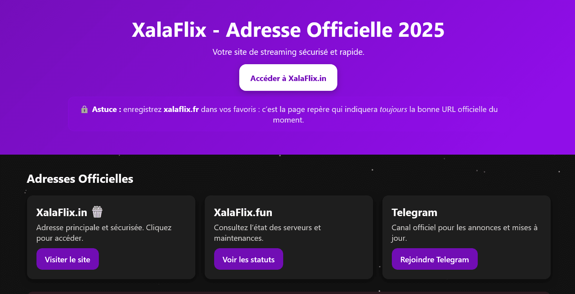Click Visiter le site on the XalaFlix.in card

[x=67, y=259]
